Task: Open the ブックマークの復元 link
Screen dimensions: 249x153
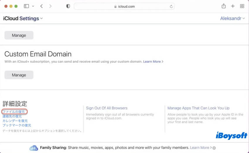Action: (x=17, y=125)
